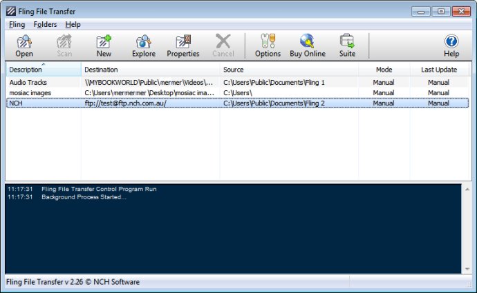The image size is (477, 293).
Task: Select the Audio Tracks row
Action: (237, 83)
